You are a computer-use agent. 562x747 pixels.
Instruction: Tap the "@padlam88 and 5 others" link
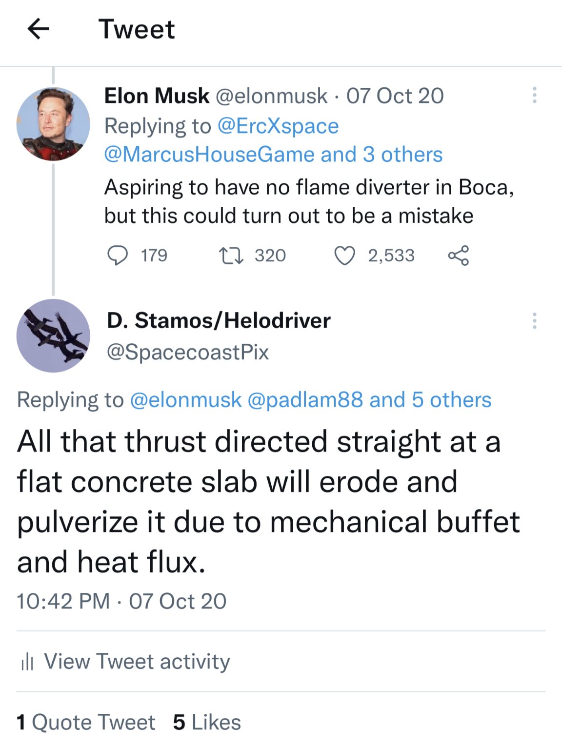click(x=369, y=400)
